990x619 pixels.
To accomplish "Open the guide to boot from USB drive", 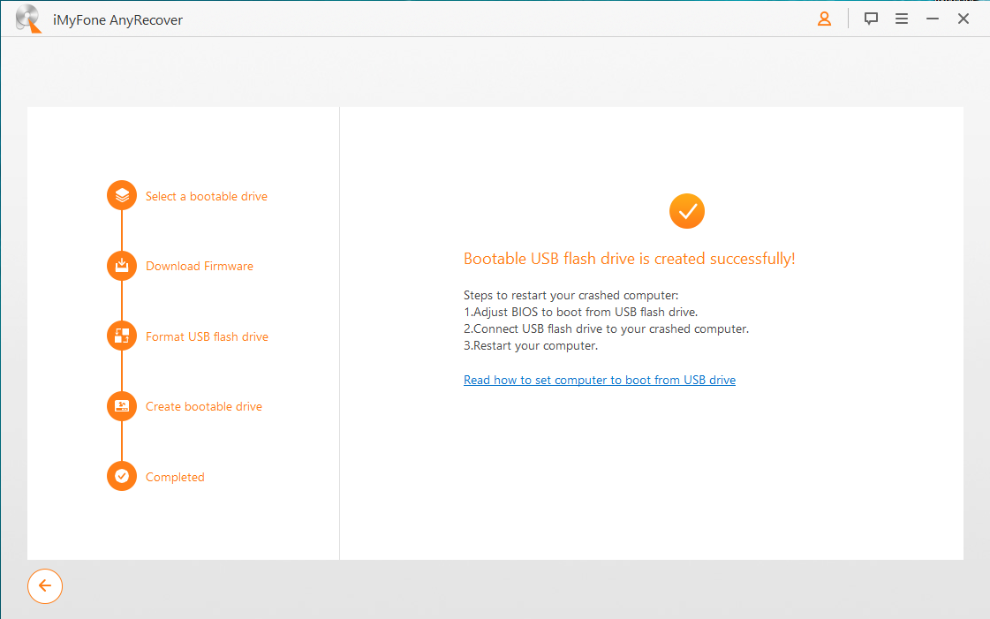I will 600,380.
